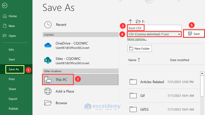Click the folder icon of Articles Related
The image size is (205, 115).
point(133,82)
